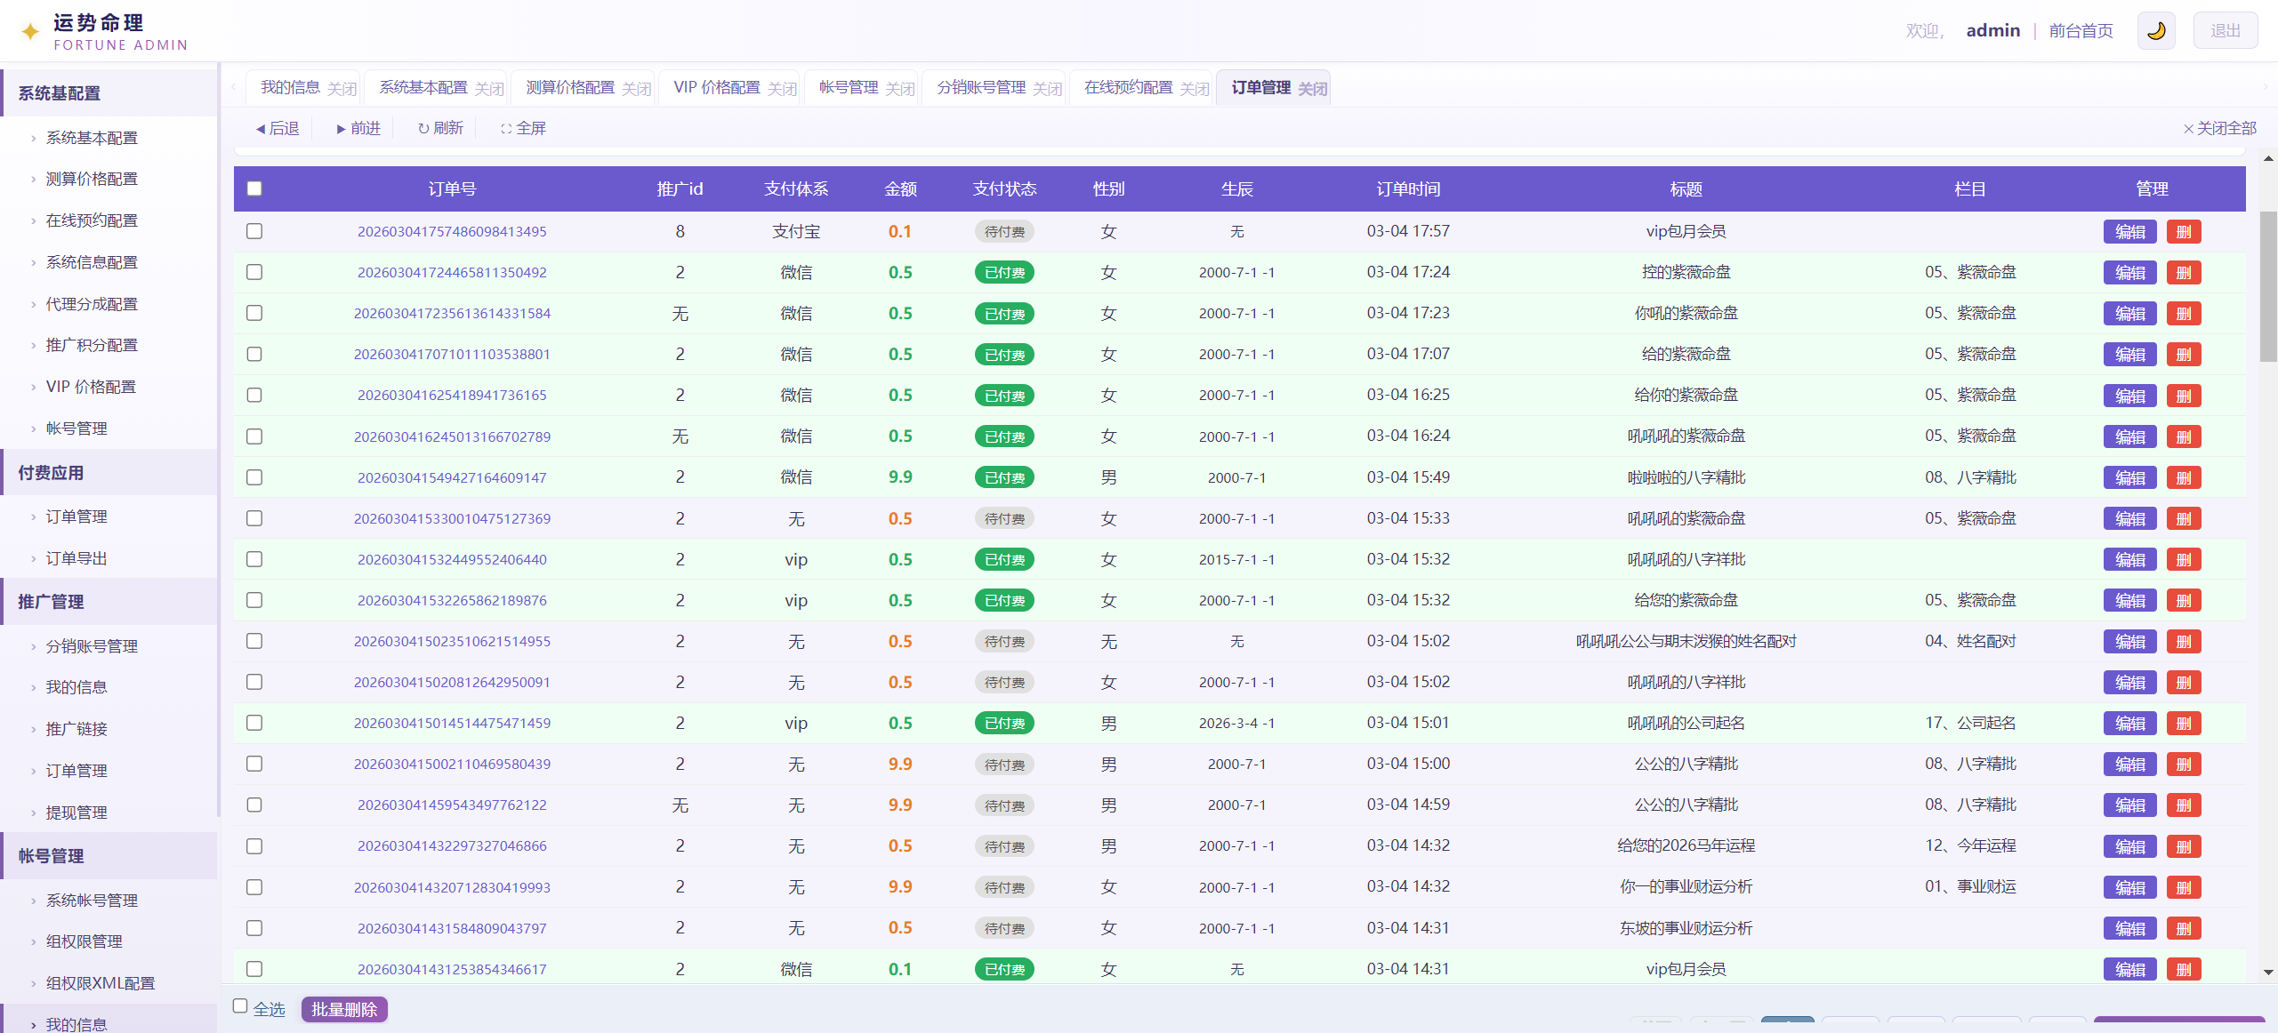Click the 退出 logout button
2278x1033 pixels.
(x=2226, y=31)
